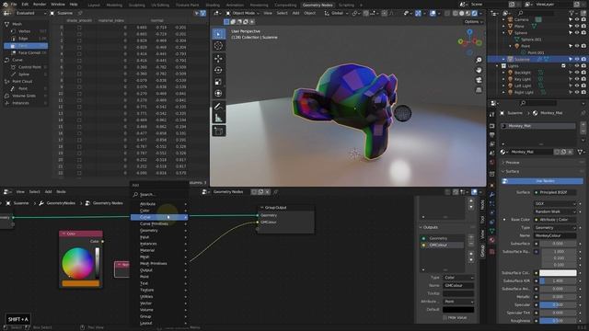The height and width of the screenshot is (331, 589).
Task: Click the Blender logo menu icon
Action: coord(5,4)
